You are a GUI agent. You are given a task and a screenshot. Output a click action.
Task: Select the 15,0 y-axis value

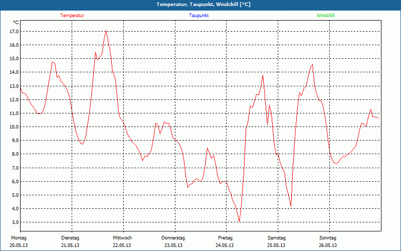(14, 58)
